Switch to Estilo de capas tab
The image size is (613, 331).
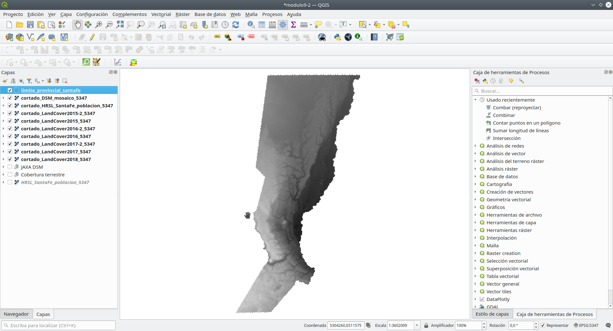[x=492, y=314]
